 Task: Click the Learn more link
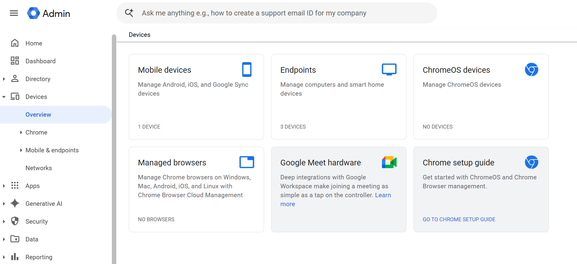(x=336, y=200)
